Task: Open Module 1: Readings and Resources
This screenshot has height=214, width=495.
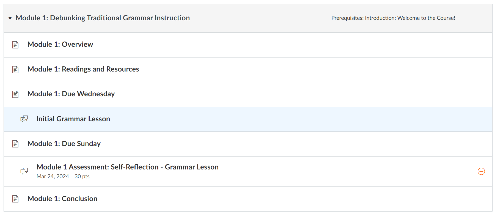Action: pos(83,69)
